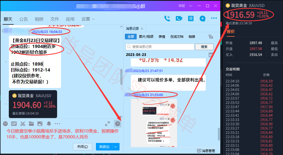Select the 链接 filter tab

click(x=192, y=37)
